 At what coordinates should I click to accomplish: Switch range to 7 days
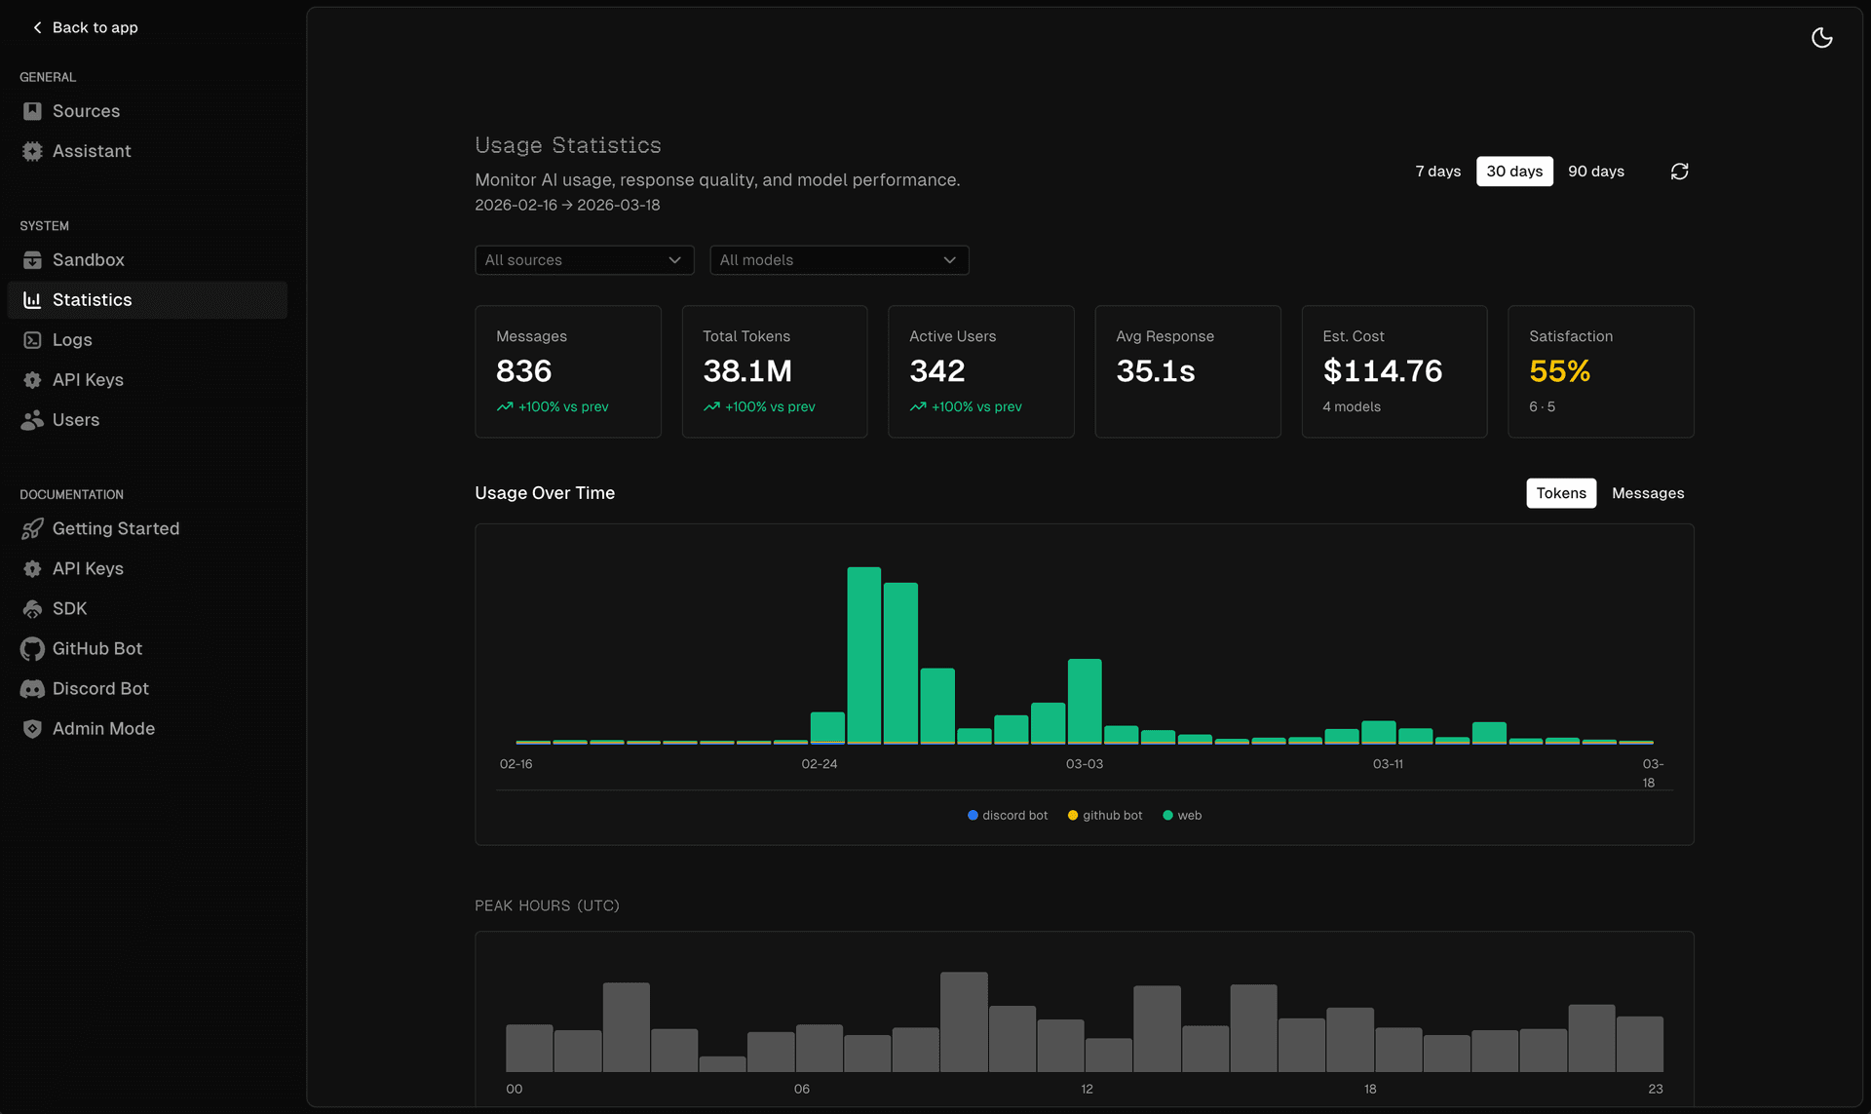click(1437, 172)
